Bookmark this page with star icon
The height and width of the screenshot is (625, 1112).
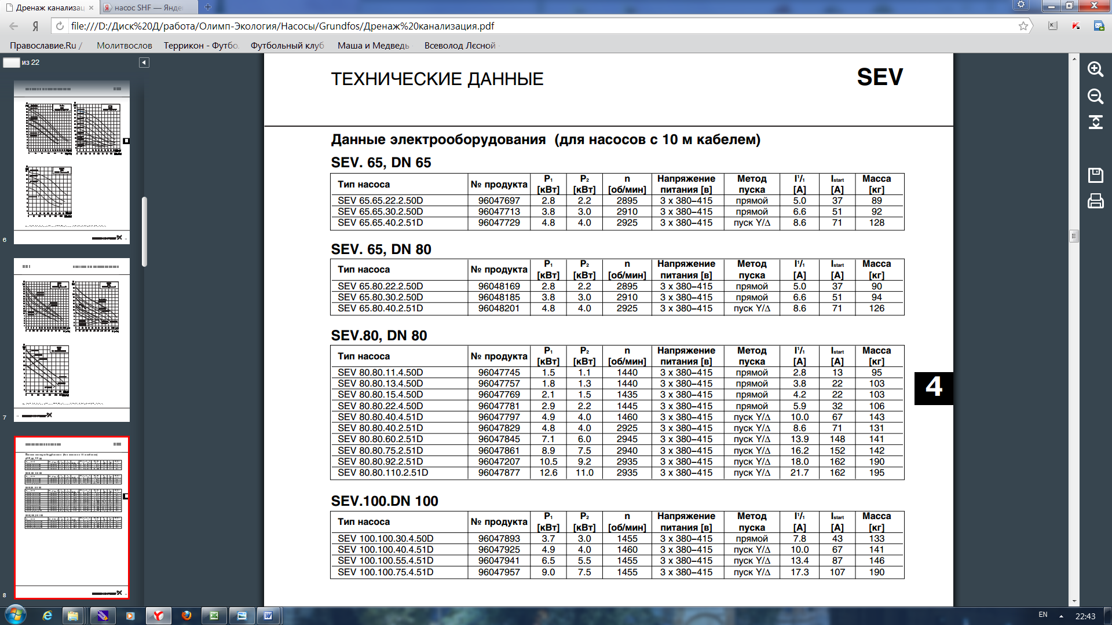click(1023, 26)
